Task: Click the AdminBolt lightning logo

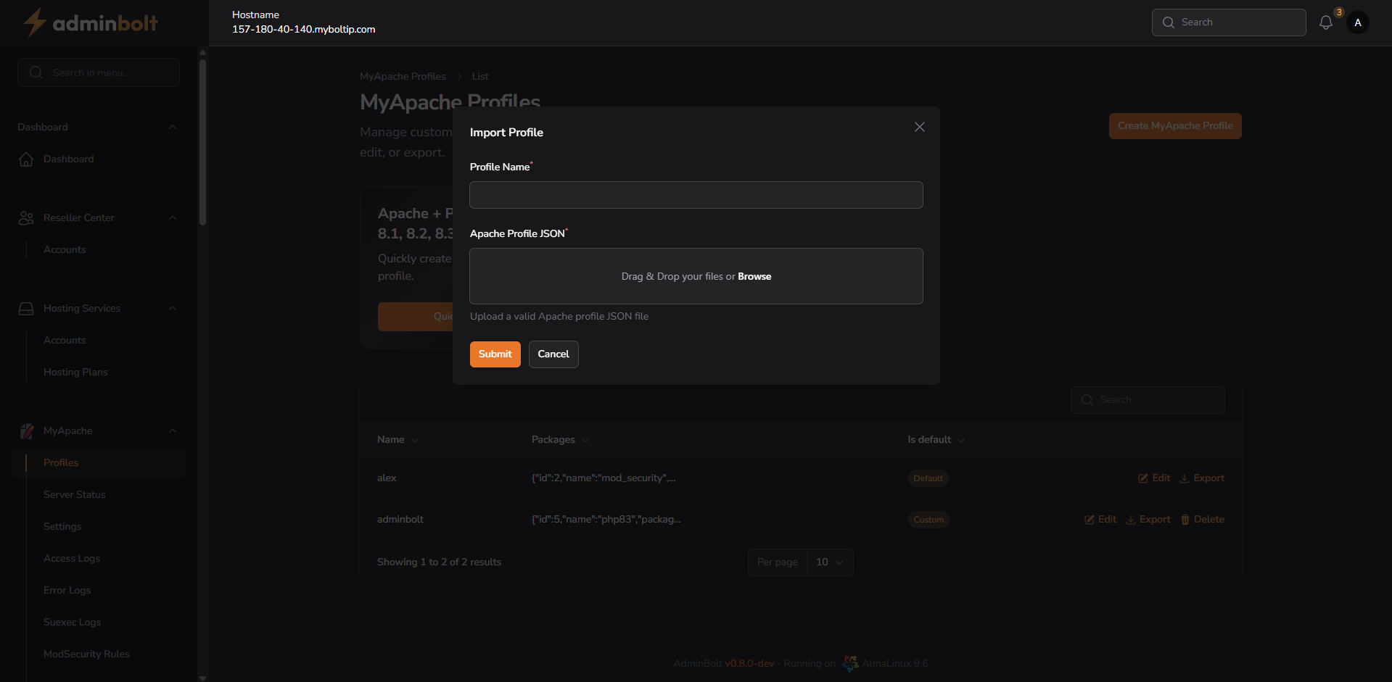Action: [33, 22]
